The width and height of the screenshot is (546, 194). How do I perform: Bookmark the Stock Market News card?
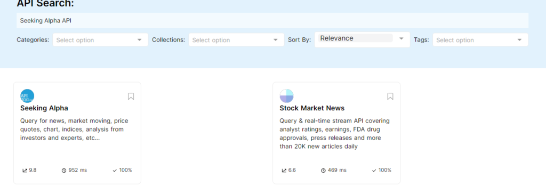coord(390,96)
